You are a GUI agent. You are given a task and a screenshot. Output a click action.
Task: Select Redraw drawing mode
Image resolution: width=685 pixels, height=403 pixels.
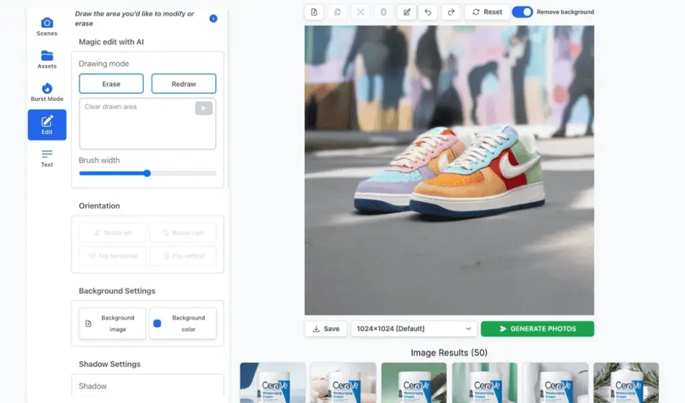tap(184, 84)
